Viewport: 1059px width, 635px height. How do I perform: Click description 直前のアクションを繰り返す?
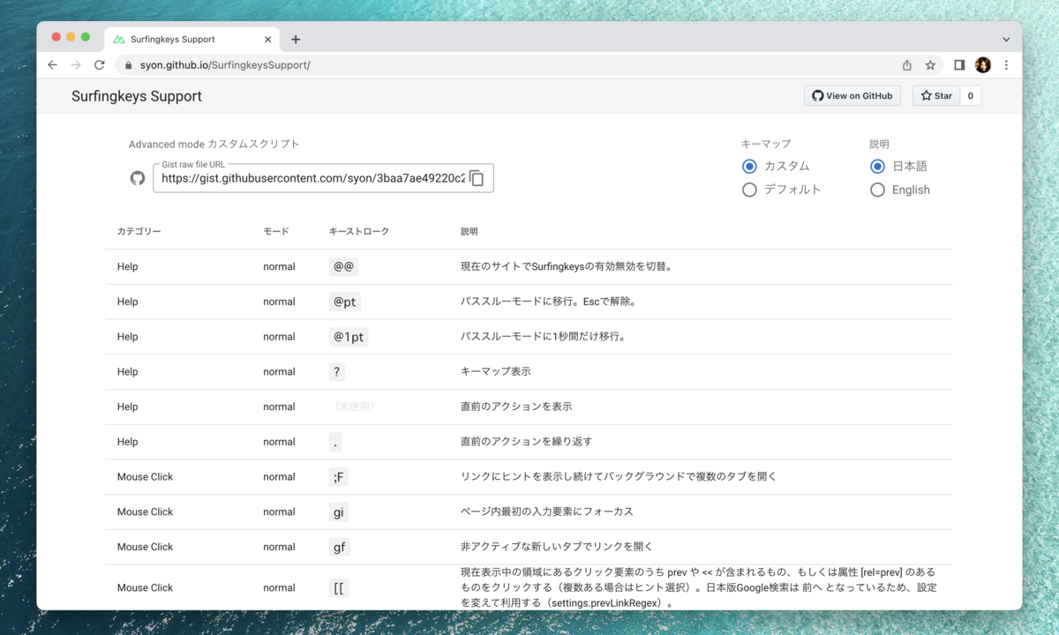tap(526, 442)
